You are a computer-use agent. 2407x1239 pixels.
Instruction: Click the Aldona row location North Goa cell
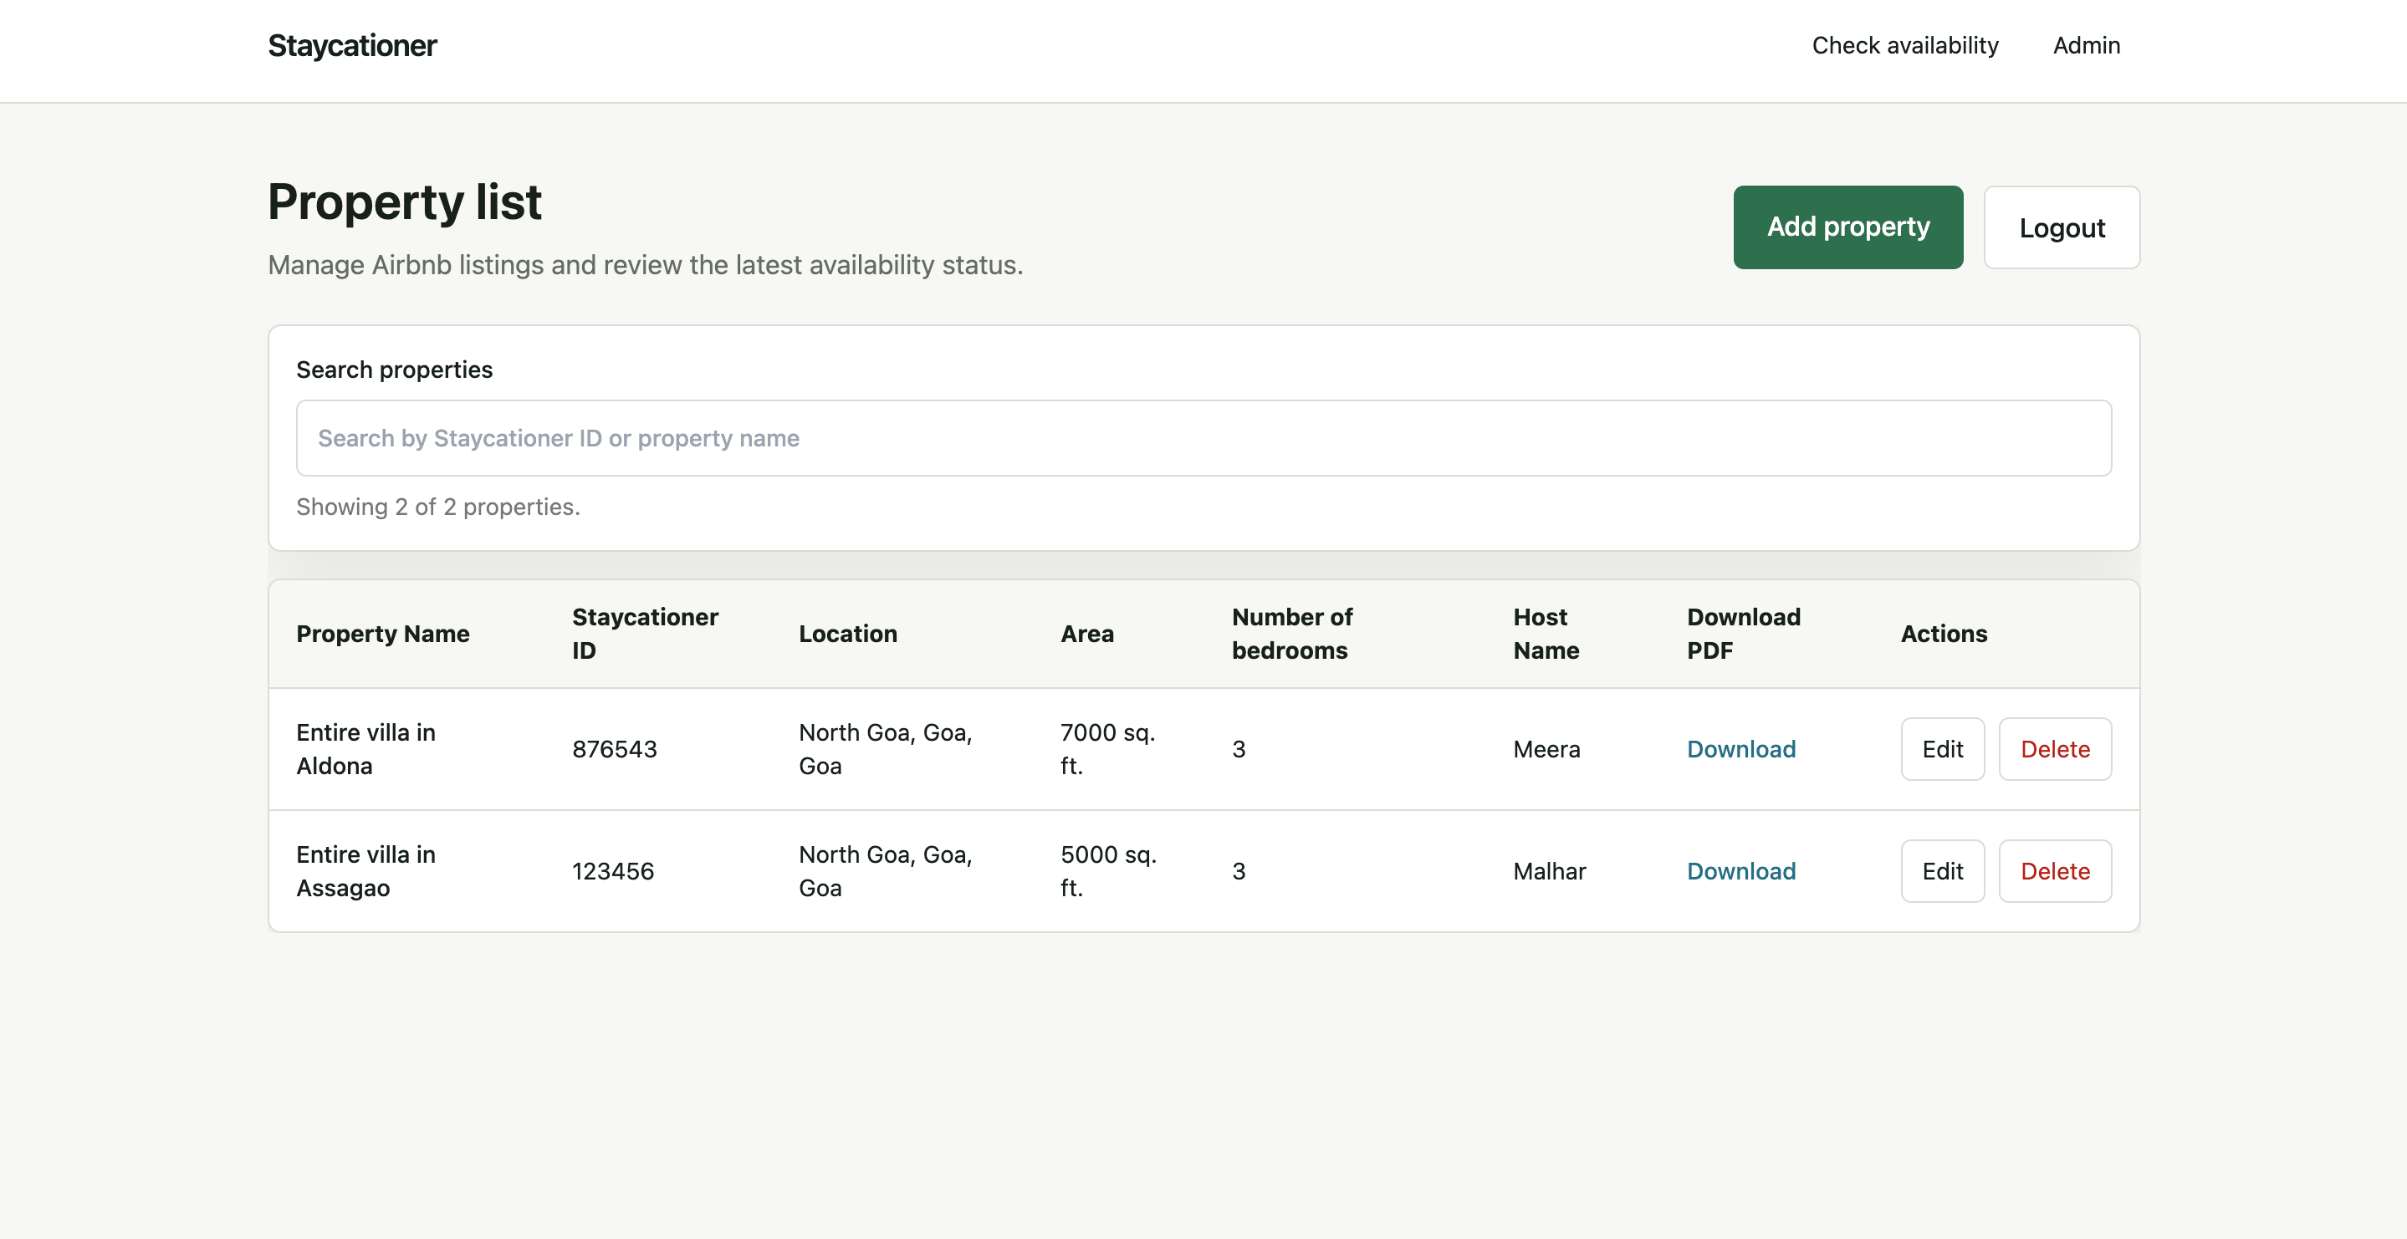coord(885,749)
